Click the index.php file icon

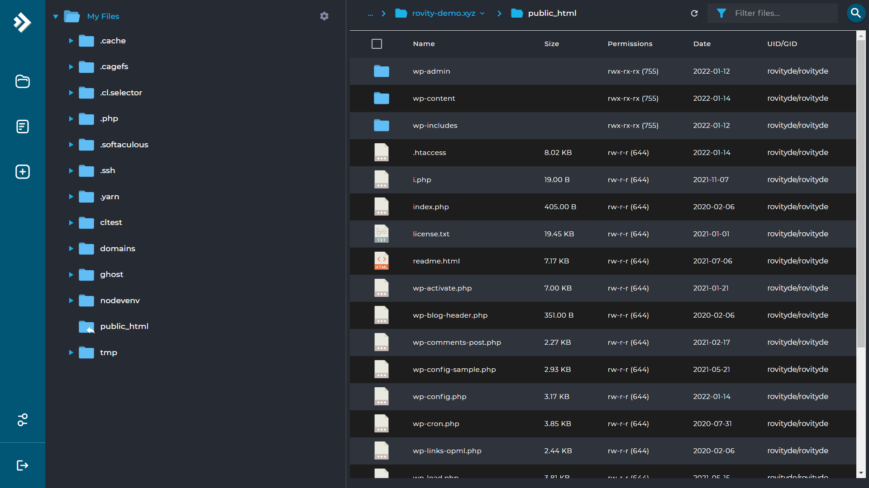coord(382,207)
